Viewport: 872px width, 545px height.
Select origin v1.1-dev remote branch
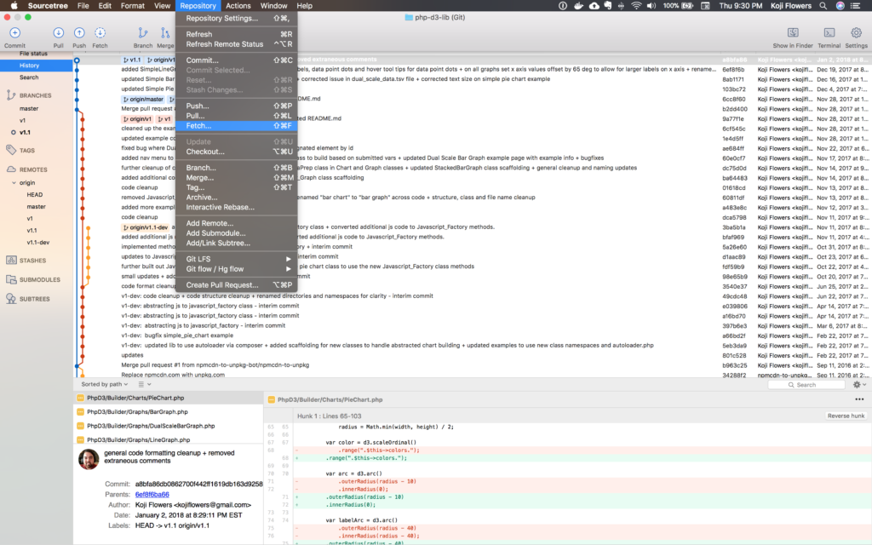coord(37,243)
